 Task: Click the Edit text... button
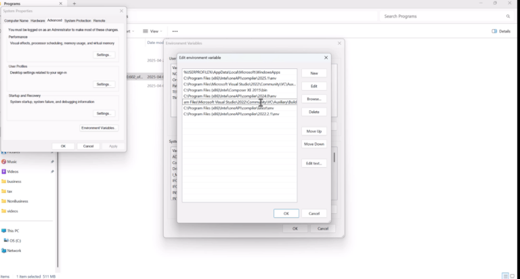(313, 163)
